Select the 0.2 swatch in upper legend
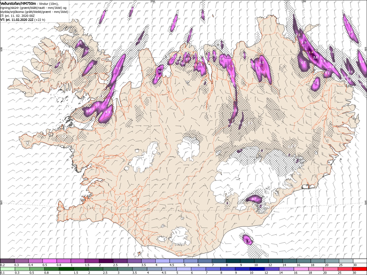Image resolution: width=367 pixels, height=275 pixels. [7, 261]
